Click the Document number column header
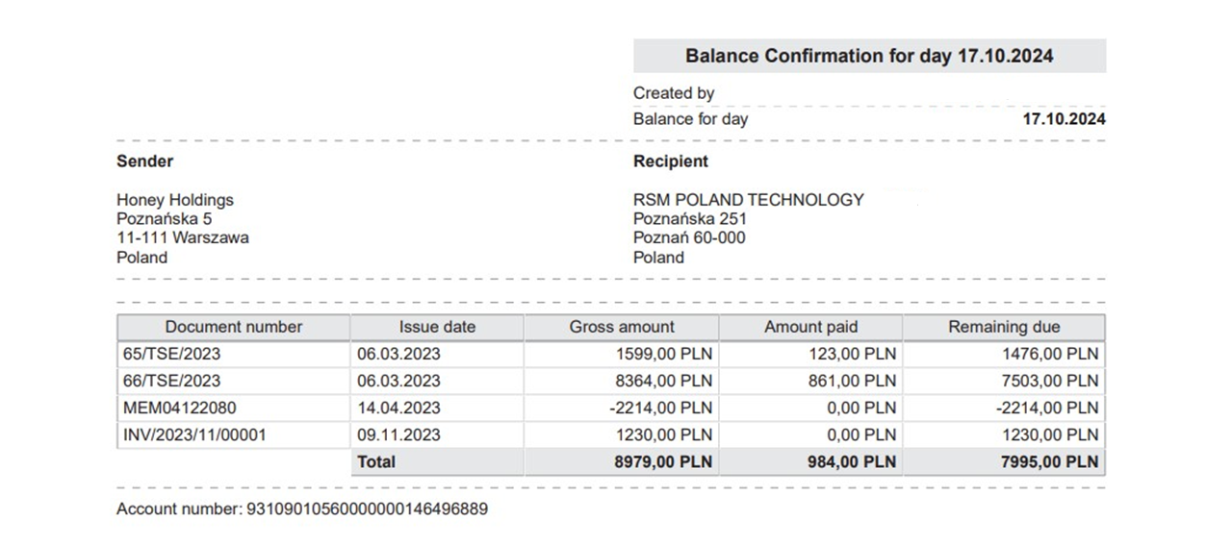This screenshot has height=545, width=1232. [234, 327]
